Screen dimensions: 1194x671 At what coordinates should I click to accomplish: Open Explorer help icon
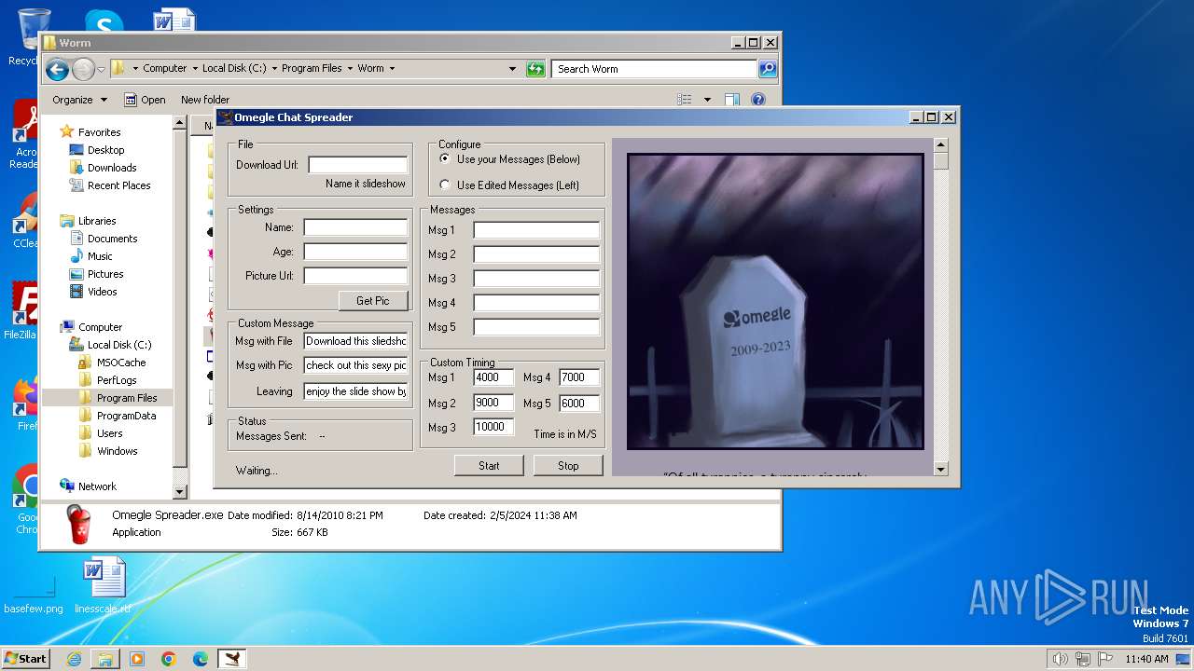click(x=758, y=100)
